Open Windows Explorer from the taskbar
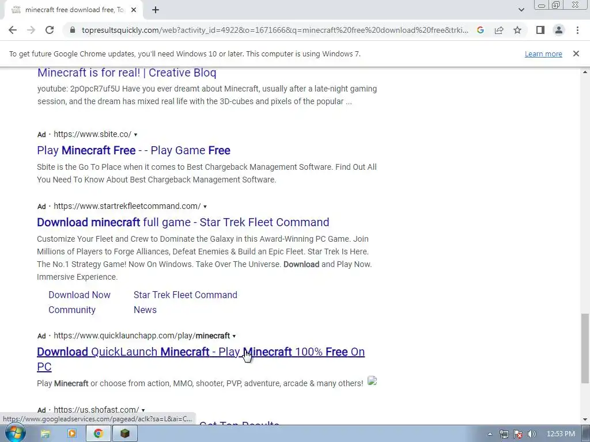Image resolution: width=590 pixels, height=442 pixels. point(45,434)
